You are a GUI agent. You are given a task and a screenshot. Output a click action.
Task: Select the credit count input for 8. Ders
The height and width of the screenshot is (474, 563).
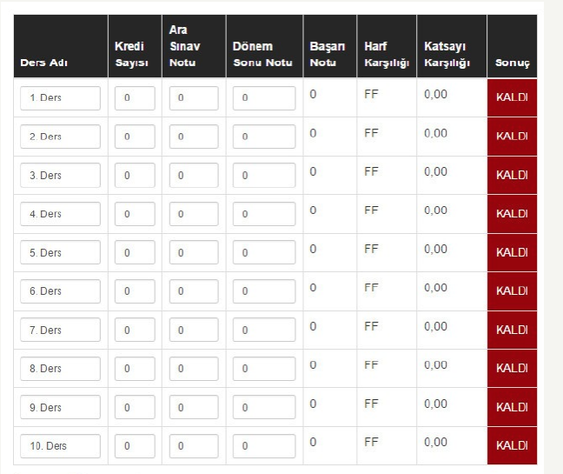click(x=135, y=370)
